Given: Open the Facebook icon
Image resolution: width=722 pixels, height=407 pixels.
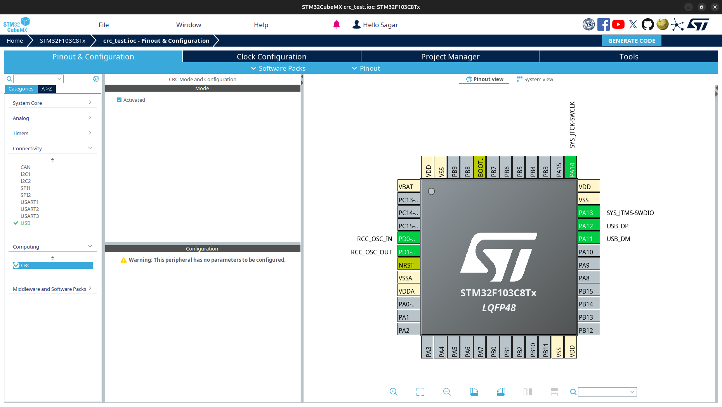Looking at the screenshot, I should tap(603, 24).
